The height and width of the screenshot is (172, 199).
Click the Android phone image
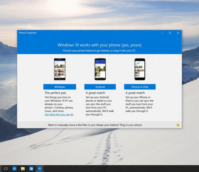(x=100, y=69)
